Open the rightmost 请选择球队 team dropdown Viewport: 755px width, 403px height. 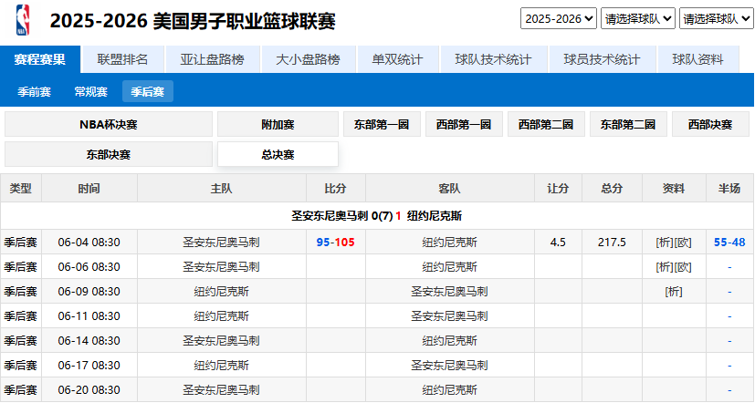coord(717,19)
